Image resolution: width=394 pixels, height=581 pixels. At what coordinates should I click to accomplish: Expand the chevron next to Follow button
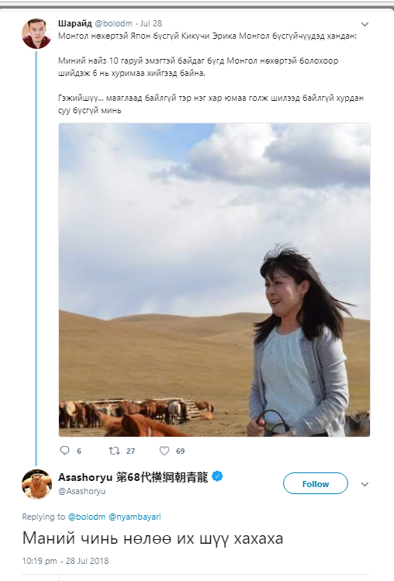coord(365,484)
